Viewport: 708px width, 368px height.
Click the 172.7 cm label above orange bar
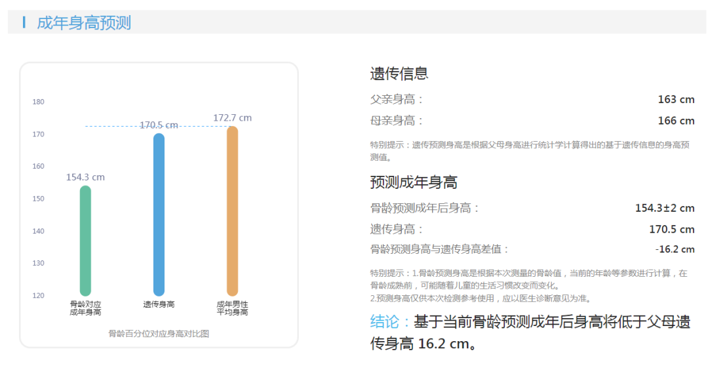(x=232, y=118)
